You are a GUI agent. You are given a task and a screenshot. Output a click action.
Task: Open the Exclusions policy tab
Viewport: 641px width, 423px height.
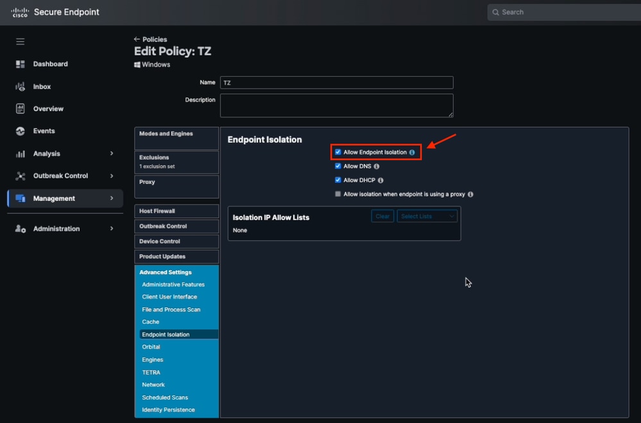[x=176, y=162]
